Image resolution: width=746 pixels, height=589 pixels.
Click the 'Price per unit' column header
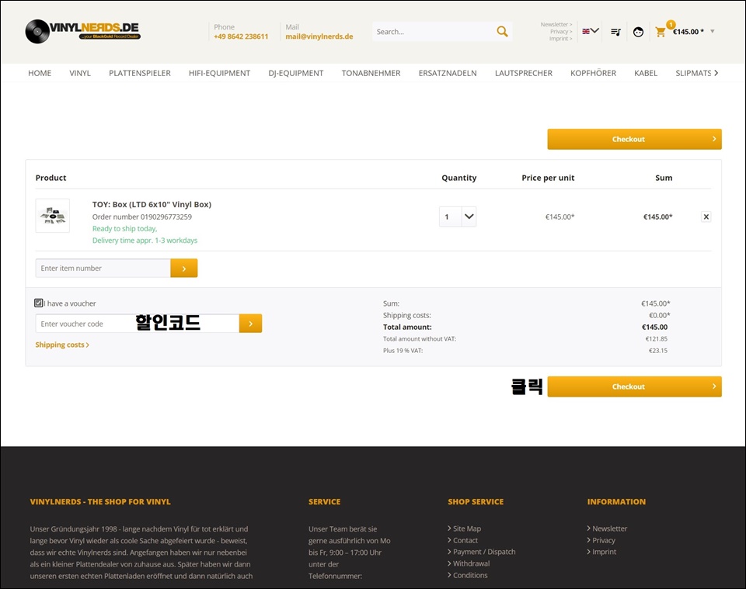point(548,178)
